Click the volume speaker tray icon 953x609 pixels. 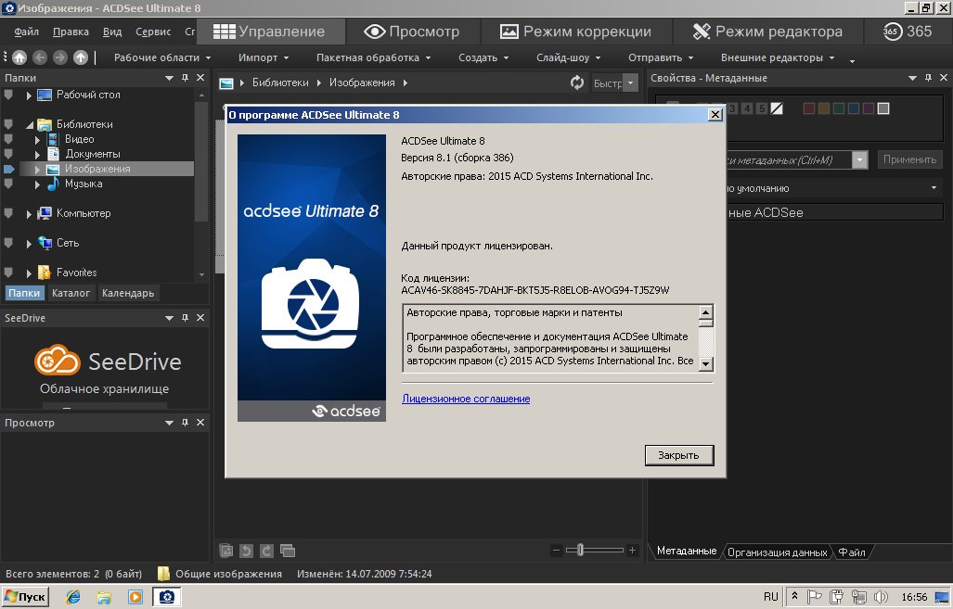(x=880, y=597)
